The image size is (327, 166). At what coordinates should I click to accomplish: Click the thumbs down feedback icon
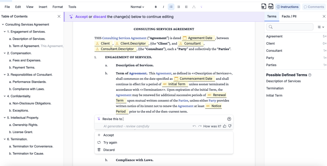(x=230, y=126)
